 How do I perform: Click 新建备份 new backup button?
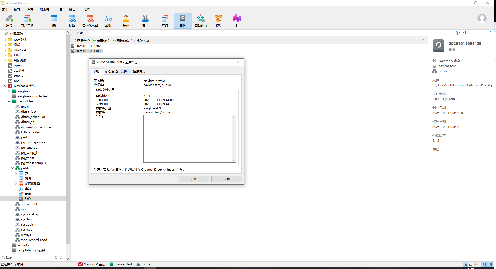coord(101,41)
